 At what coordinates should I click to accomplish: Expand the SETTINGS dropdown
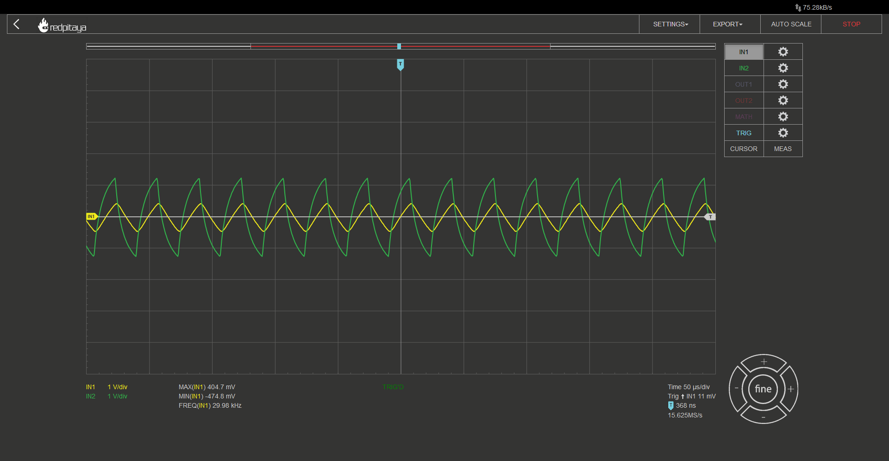(670, 24)
